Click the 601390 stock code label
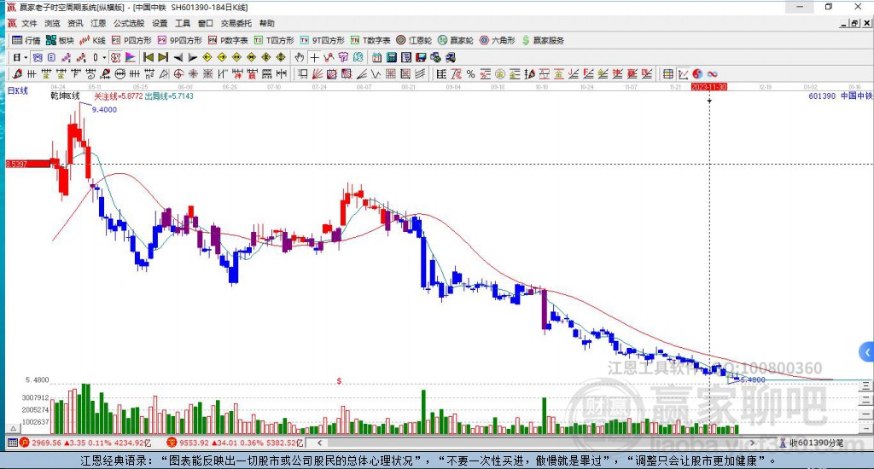 [822, 96]
